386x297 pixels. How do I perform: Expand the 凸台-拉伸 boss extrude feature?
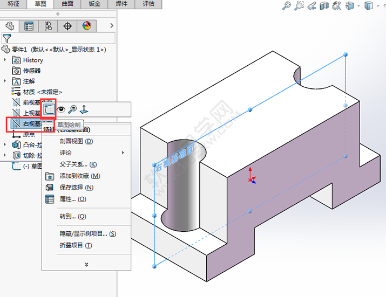5,144
